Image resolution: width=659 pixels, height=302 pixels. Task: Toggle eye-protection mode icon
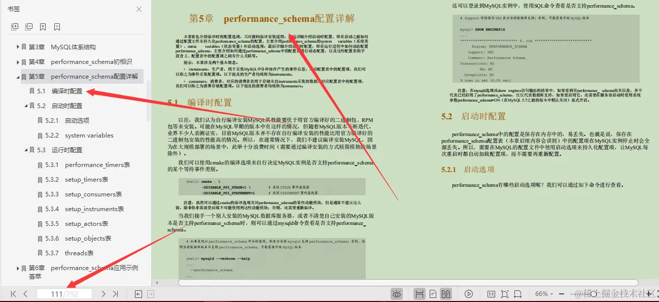coord(397,294)
